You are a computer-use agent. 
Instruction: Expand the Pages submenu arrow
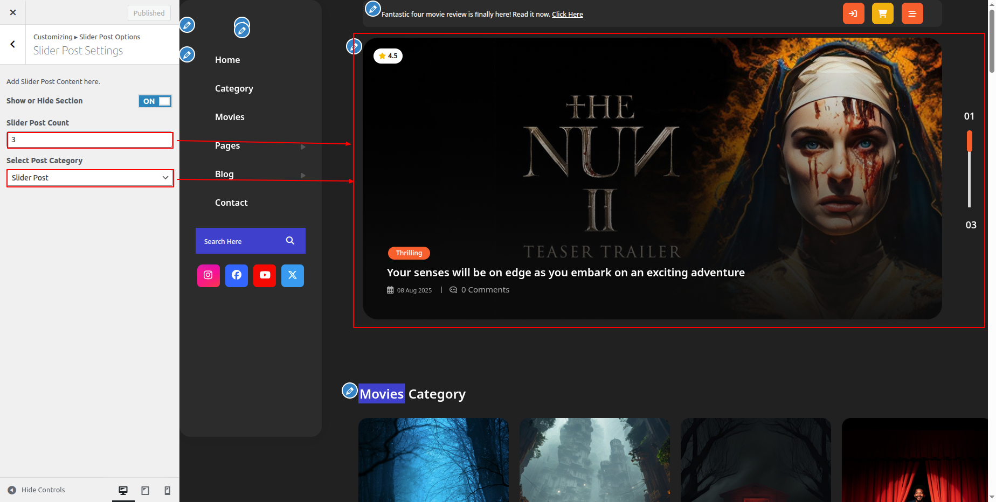303,147
